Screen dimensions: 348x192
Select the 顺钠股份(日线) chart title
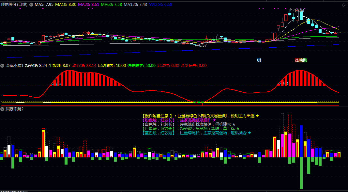[x=14, y=5]
